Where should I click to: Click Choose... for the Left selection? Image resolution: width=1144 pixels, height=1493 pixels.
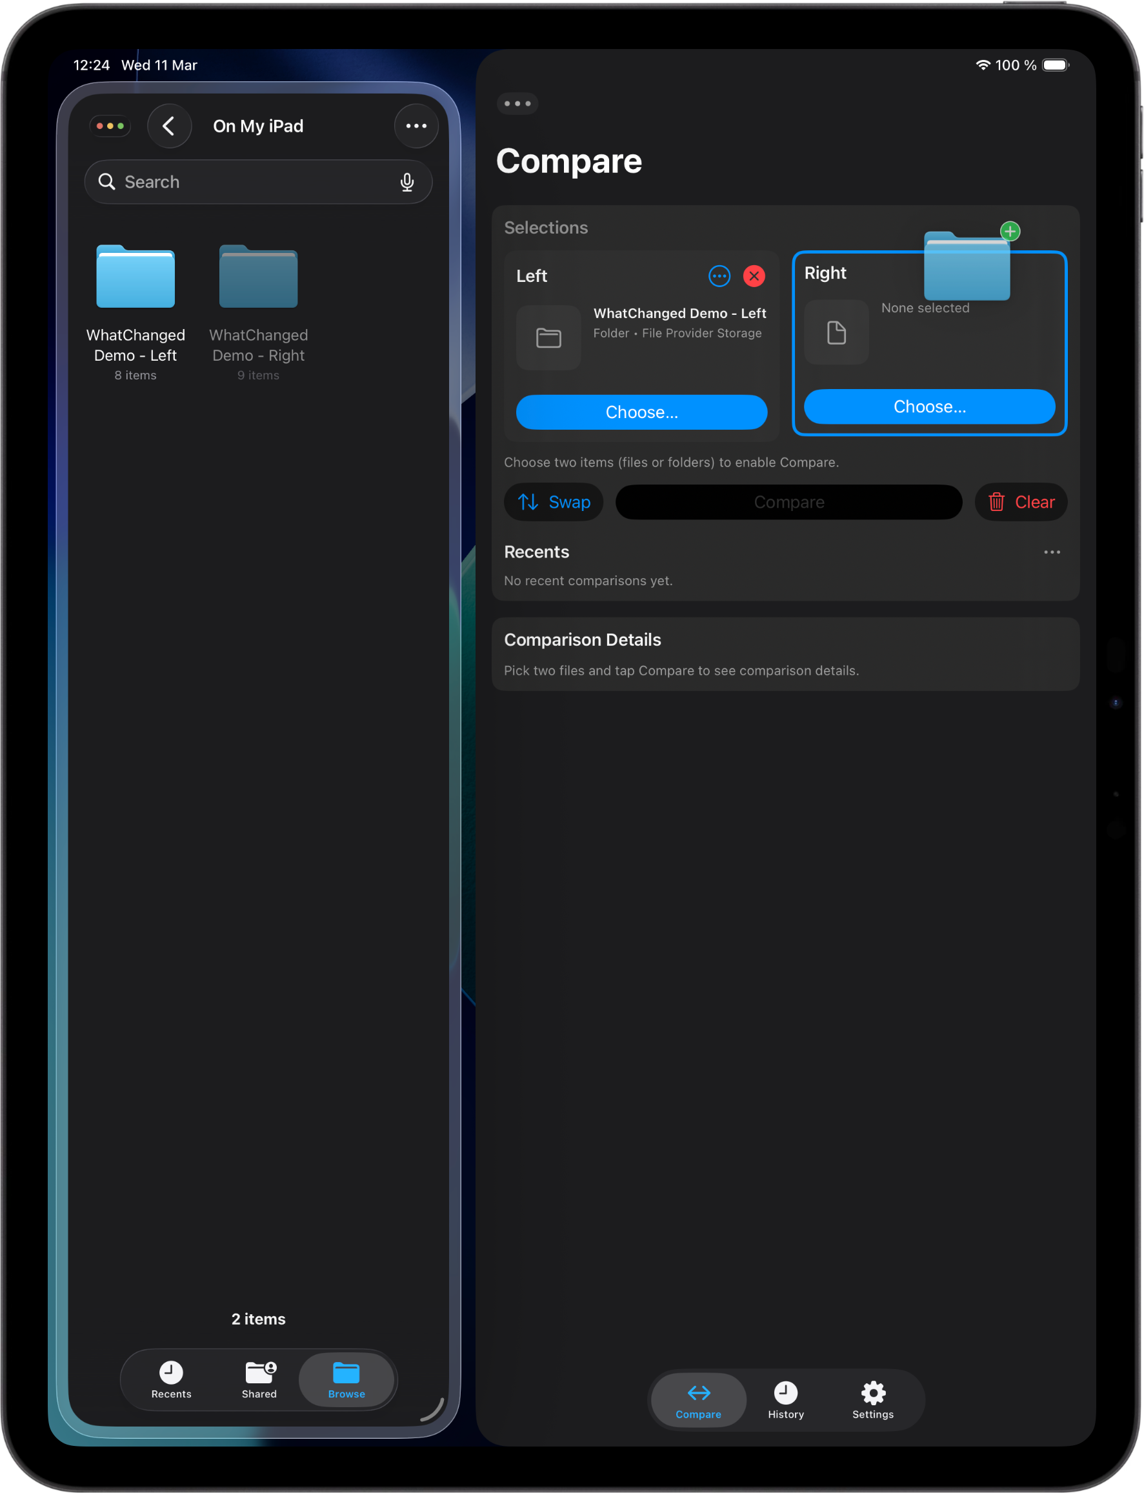641,412
